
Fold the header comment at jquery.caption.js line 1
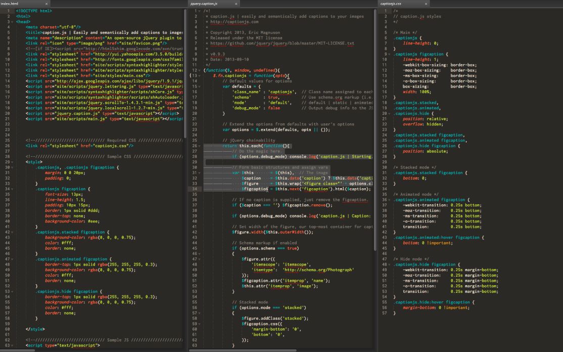pos(200,11)
